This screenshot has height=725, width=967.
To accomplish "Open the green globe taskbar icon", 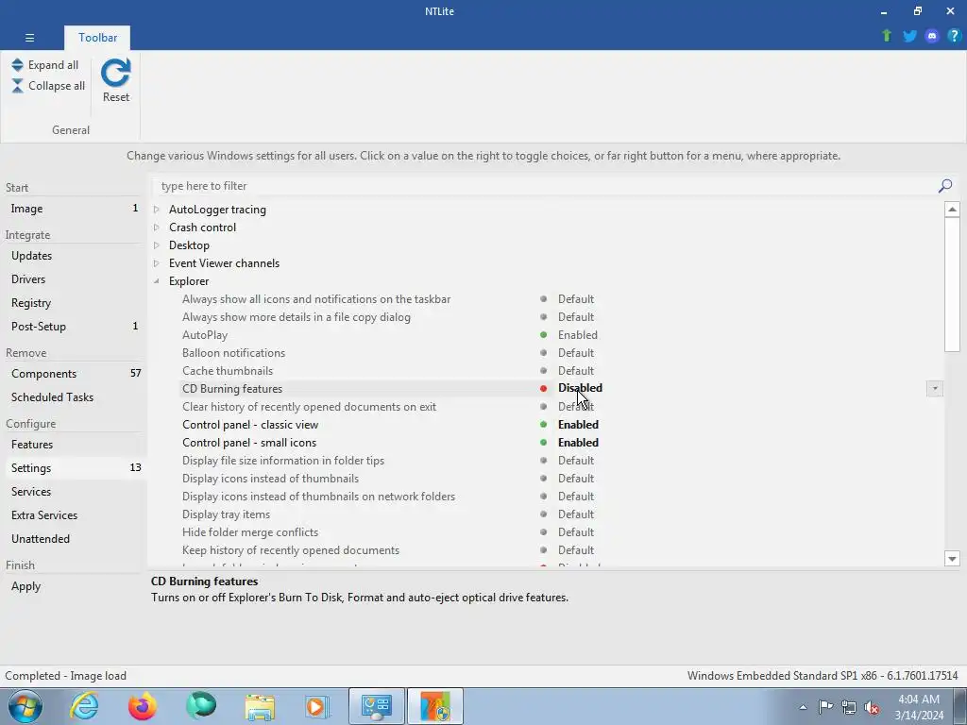I will (x=201, y=706).
